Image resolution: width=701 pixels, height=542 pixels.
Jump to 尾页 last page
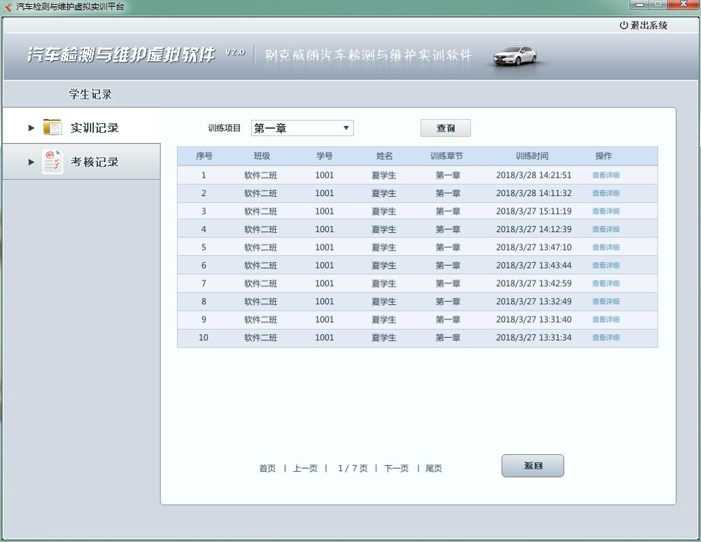pos(434,468)
